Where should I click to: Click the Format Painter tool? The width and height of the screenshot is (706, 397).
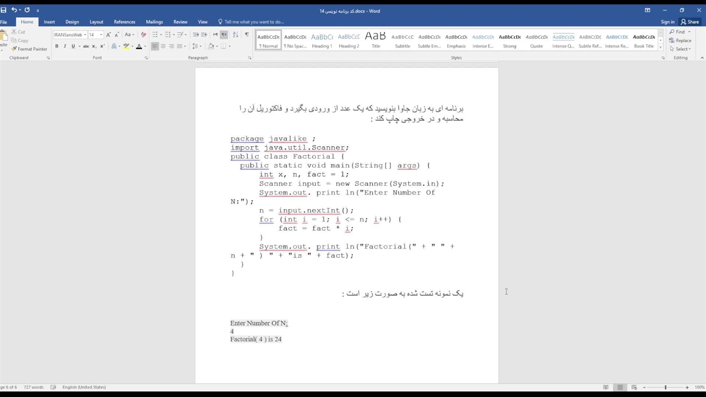30,49
